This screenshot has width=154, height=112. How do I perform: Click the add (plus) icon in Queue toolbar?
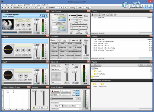92,15
